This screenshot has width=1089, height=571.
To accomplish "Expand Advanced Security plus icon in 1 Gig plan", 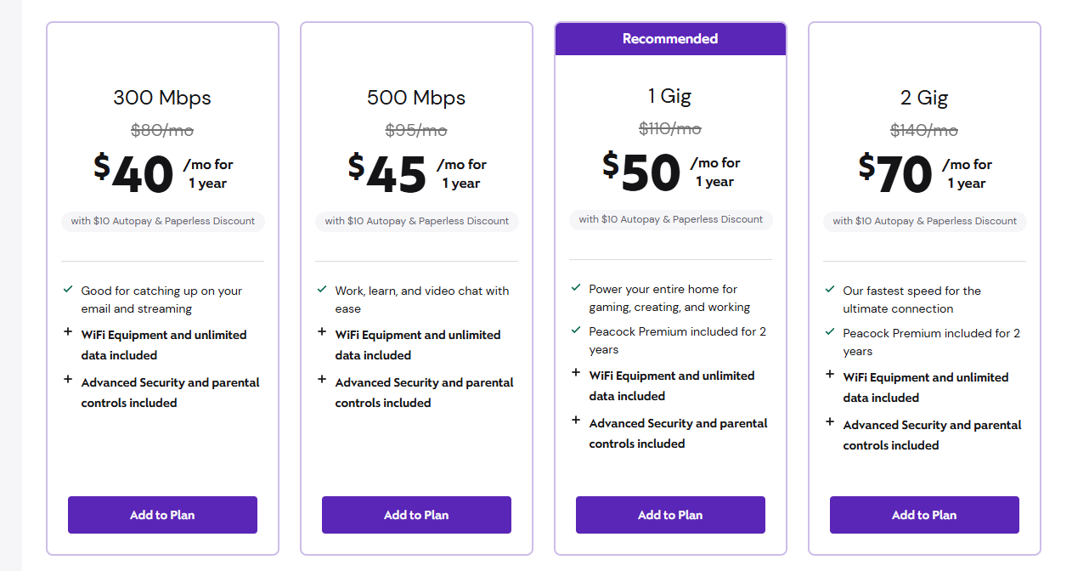I will [x=576, y=420].
